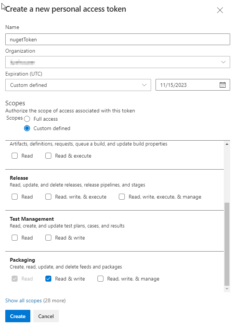Click the Organization dropdown chevron

tap(224, 62)
